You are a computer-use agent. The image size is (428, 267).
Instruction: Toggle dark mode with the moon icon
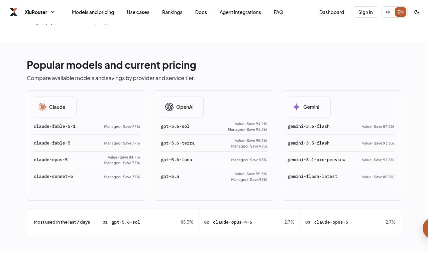[417, 12]
